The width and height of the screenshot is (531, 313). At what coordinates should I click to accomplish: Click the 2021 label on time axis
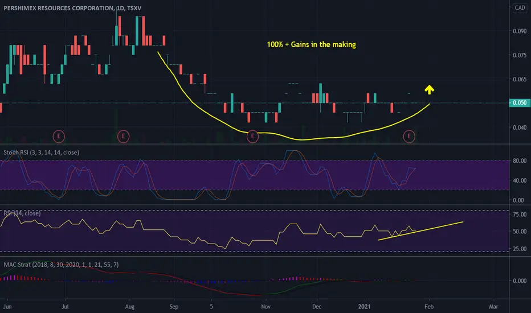click(x=365, y=307)
